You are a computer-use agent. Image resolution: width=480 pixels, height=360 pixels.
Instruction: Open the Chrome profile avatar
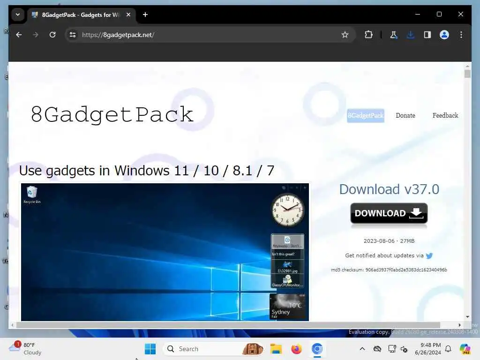pyautogui.click(x=444, y=35)
